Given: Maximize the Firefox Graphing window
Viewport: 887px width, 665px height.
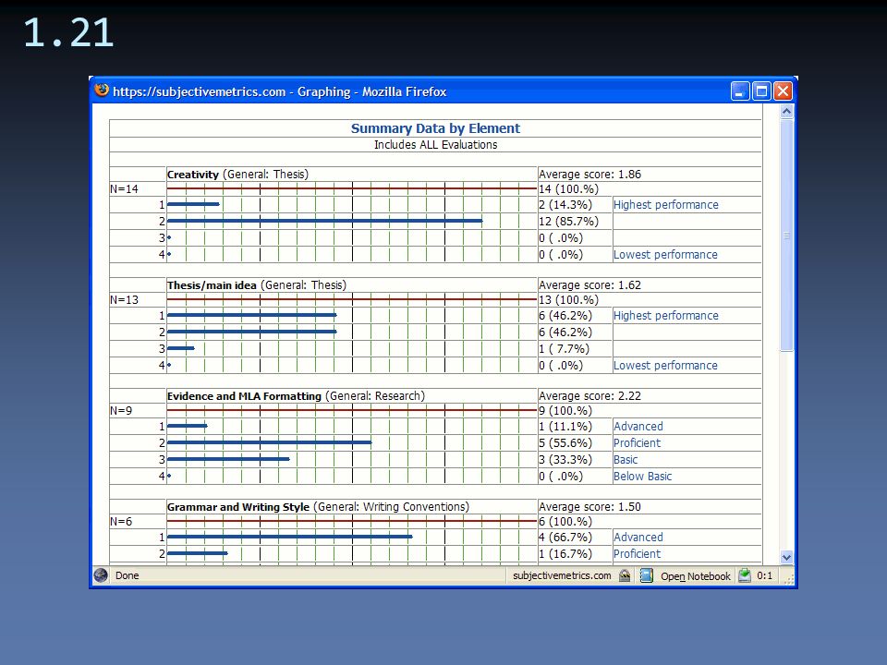Looking at the screenshot, I should [x=761, y=91].
